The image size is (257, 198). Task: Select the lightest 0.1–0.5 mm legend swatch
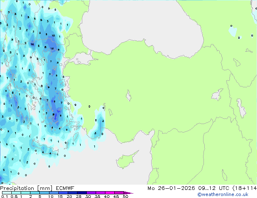pos(7,193)
